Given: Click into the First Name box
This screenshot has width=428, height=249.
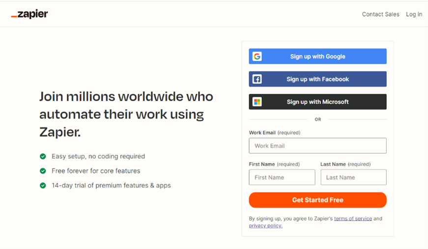Looking at the screenshot, I should point(282,177).
